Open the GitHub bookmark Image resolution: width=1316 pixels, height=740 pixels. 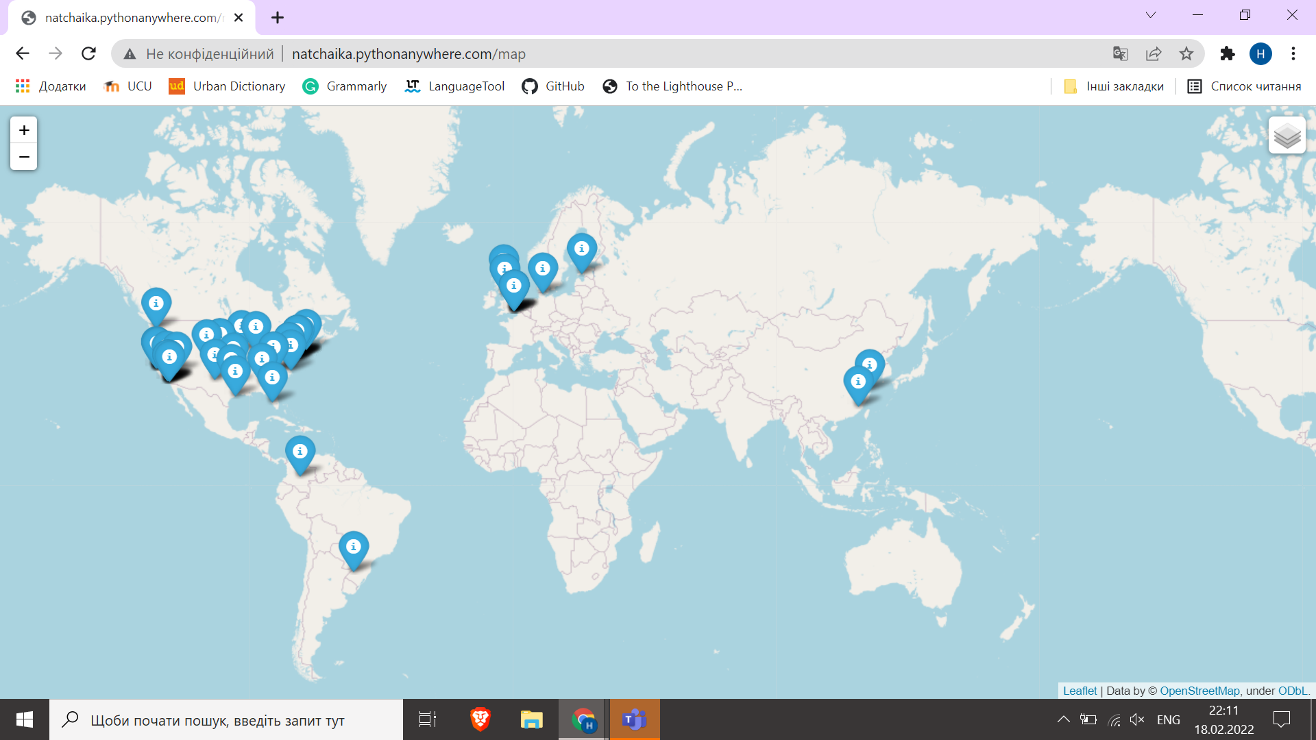553,86
